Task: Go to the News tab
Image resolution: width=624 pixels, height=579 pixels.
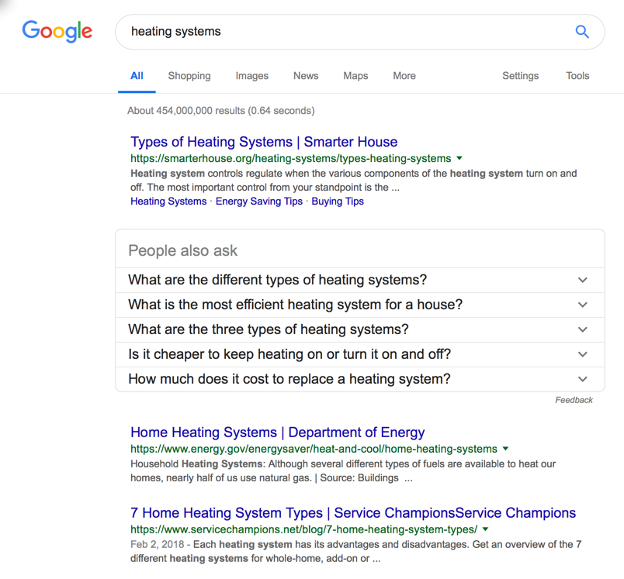Action: click(306, 75)
